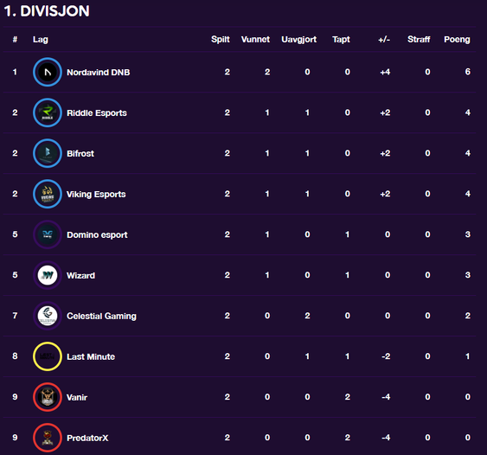The image size is (487, 455).
Task: Select the Bifrost team logo
Action: (48, 153)
